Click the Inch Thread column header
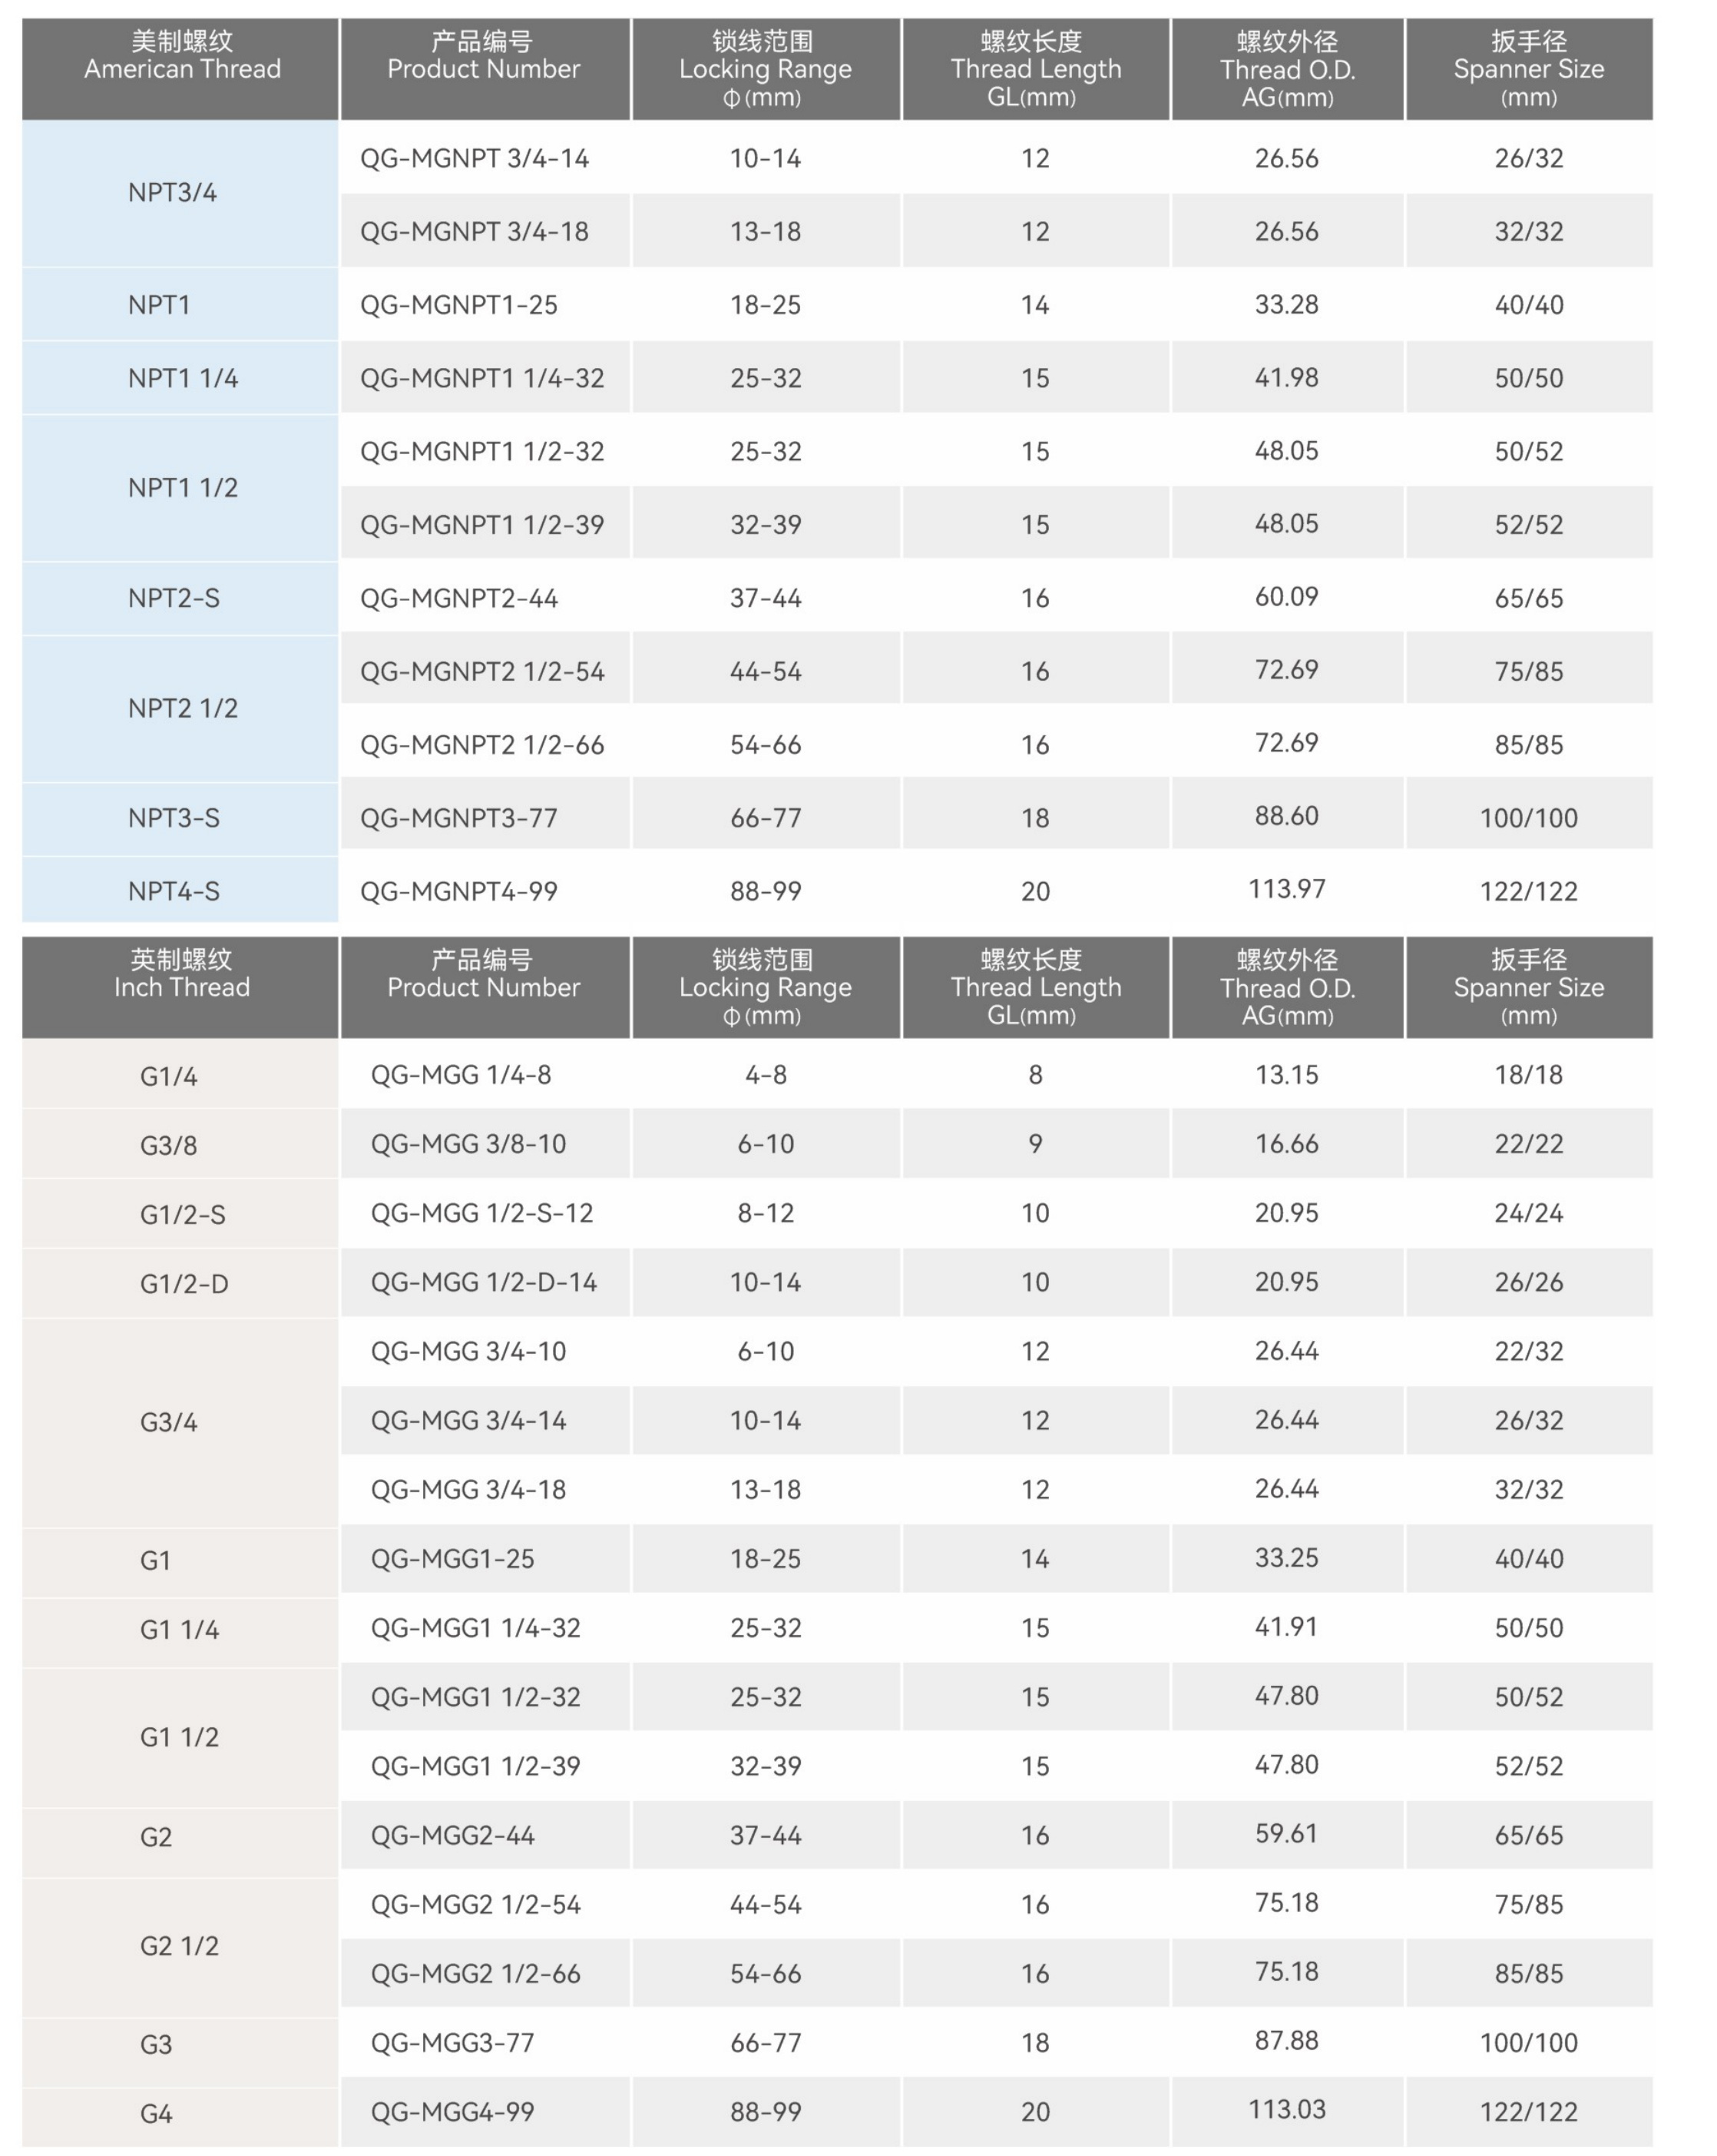This screenshot has width=1717, height=2156. (x=181, y=986)
